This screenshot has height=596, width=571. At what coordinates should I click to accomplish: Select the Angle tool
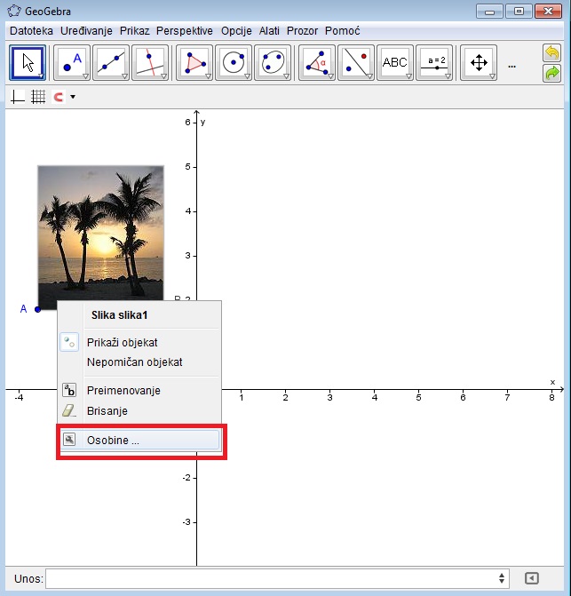click(317, 63)
